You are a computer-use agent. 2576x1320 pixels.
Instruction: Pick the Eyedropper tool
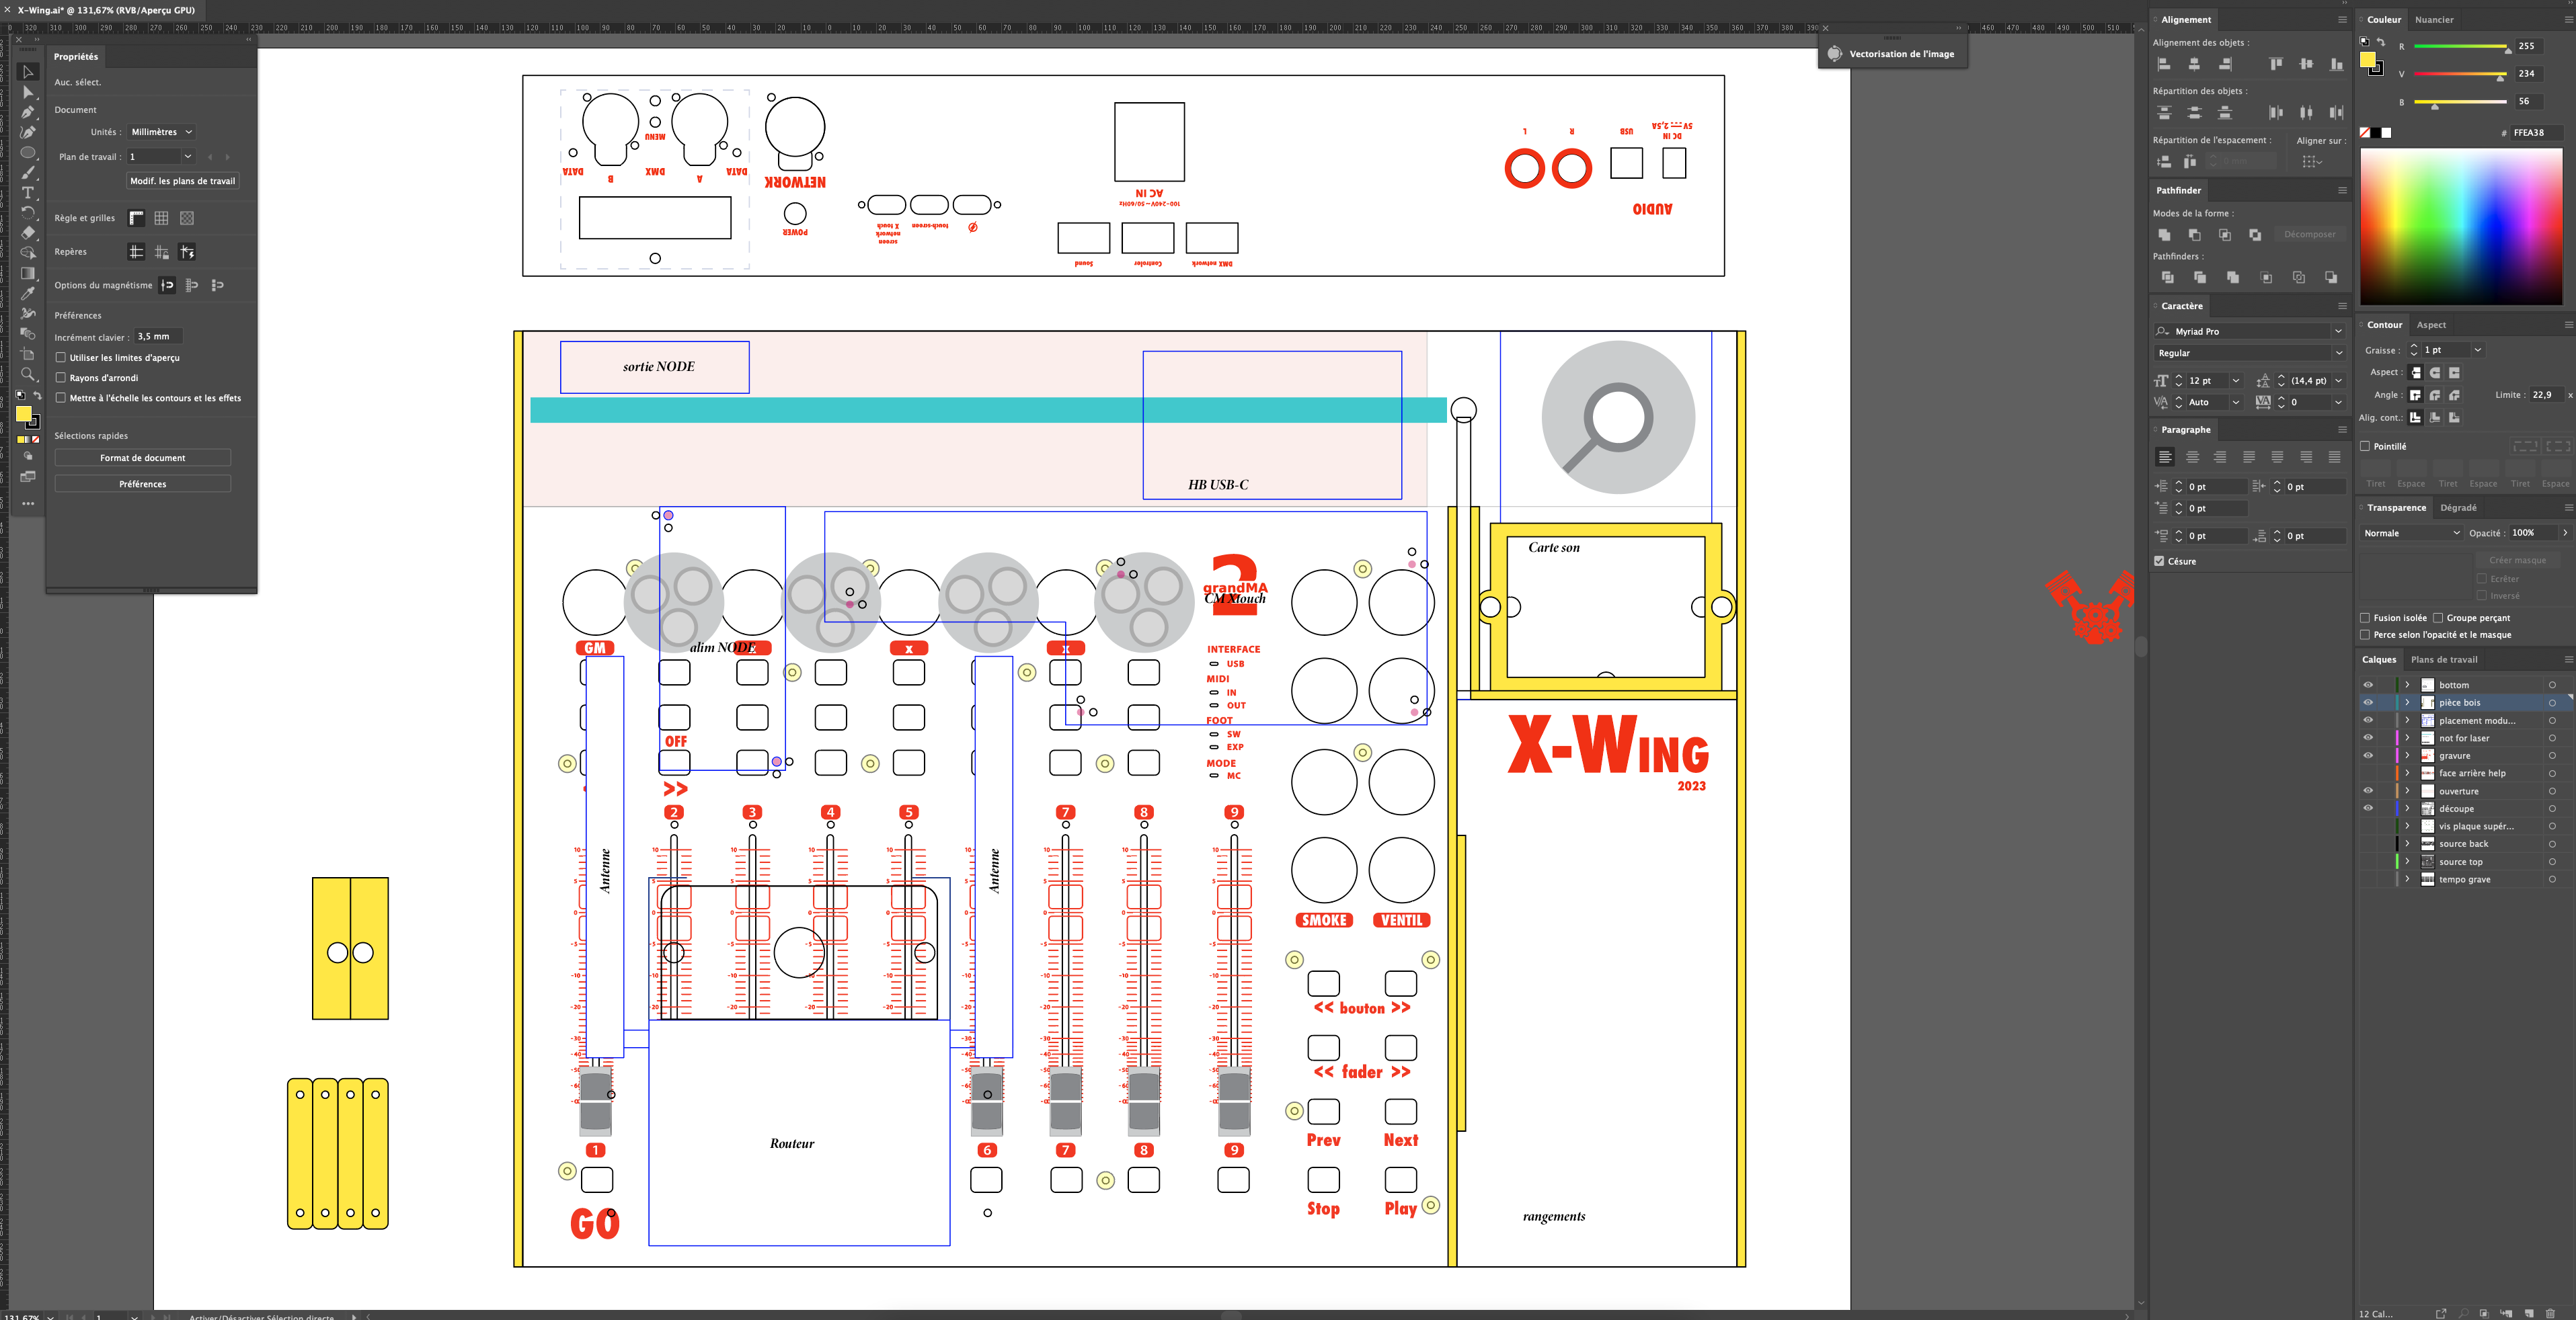click(x=28, y=294)
